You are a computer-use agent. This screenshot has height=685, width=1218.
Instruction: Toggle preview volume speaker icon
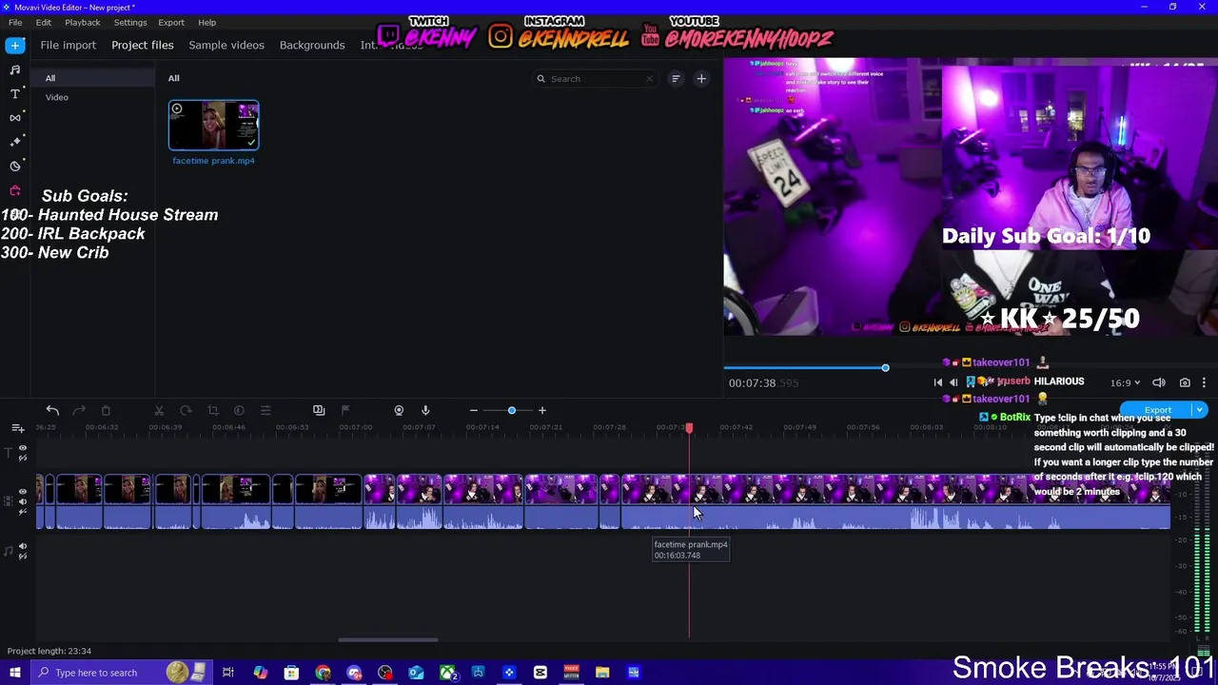tap(1159, 382)
